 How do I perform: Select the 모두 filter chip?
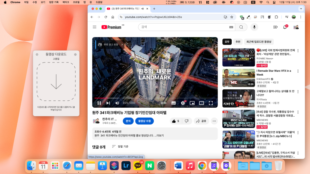click(227, 42)
